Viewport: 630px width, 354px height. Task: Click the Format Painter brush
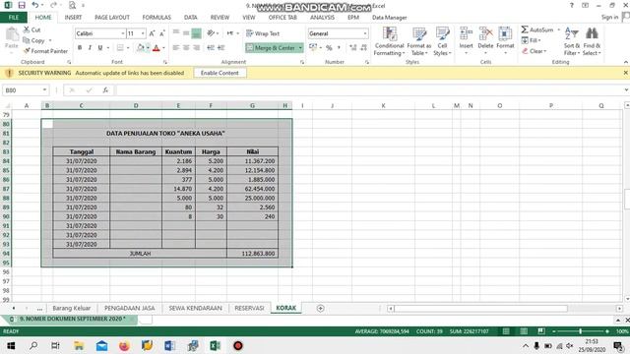pyautogui.click(x=45, y=51)
